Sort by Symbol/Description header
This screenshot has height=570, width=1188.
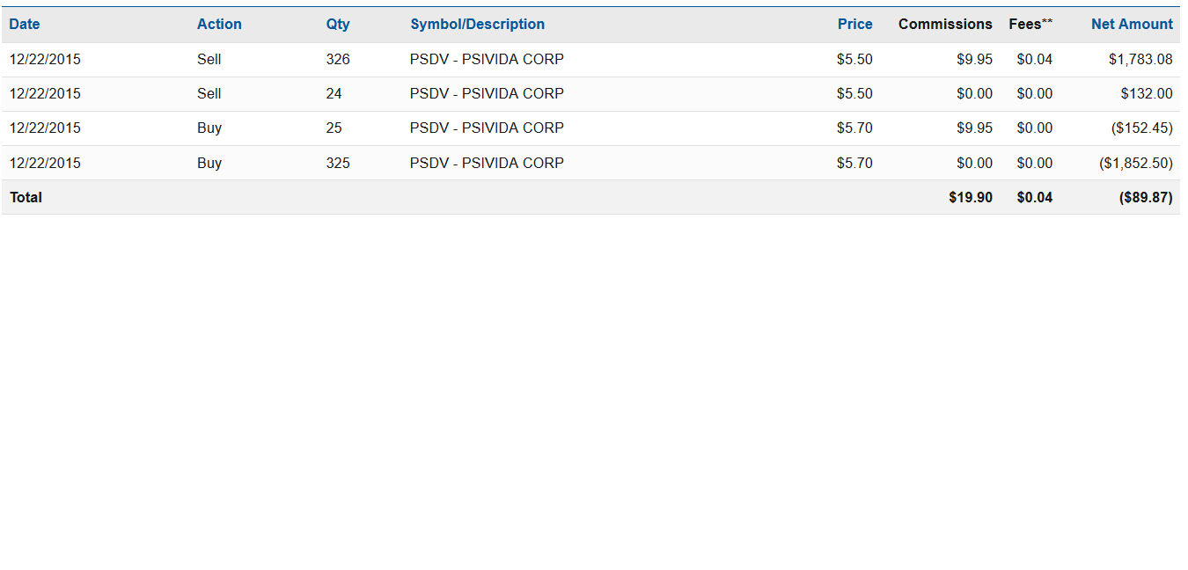pyautogui.click(x=477, y=25)
